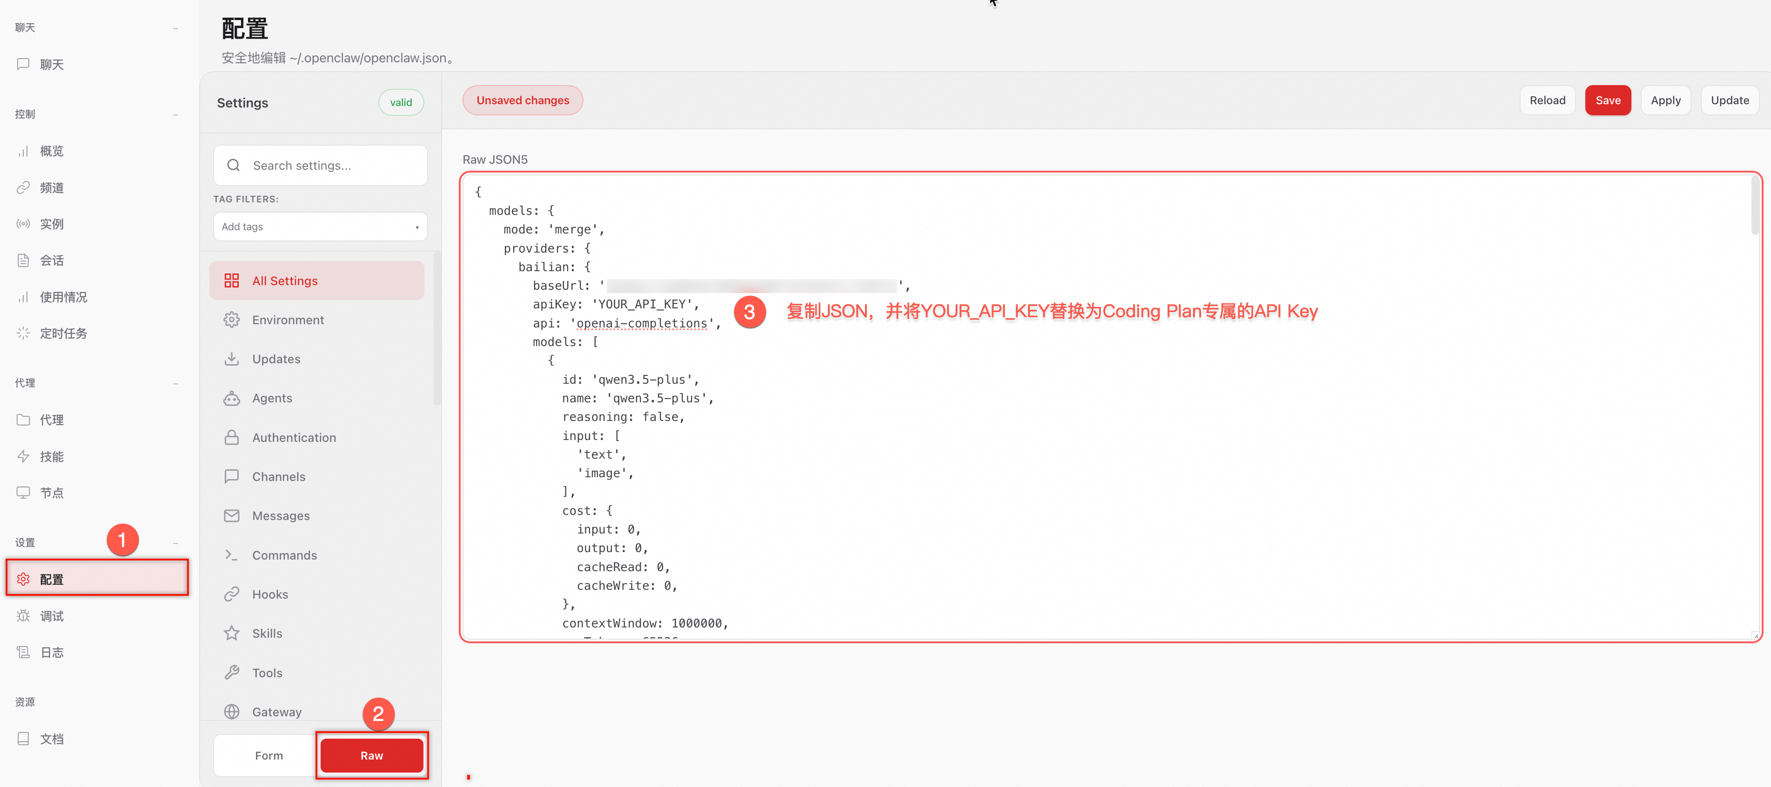The image size is (1771, 787).
Task: Open 聊天 in the sidebar
Action: point(52,65)
